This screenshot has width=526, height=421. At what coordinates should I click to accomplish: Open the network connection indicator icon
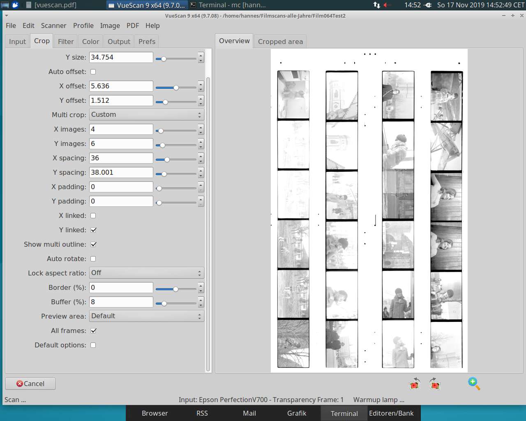(x=376, y=5)
